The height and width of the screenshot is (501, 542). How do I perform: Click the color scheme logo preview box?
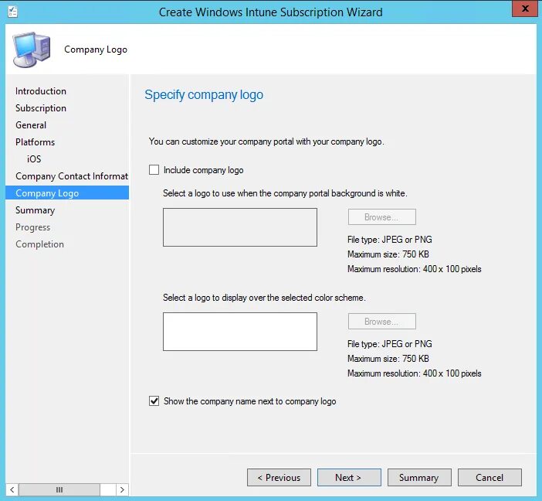240,332
